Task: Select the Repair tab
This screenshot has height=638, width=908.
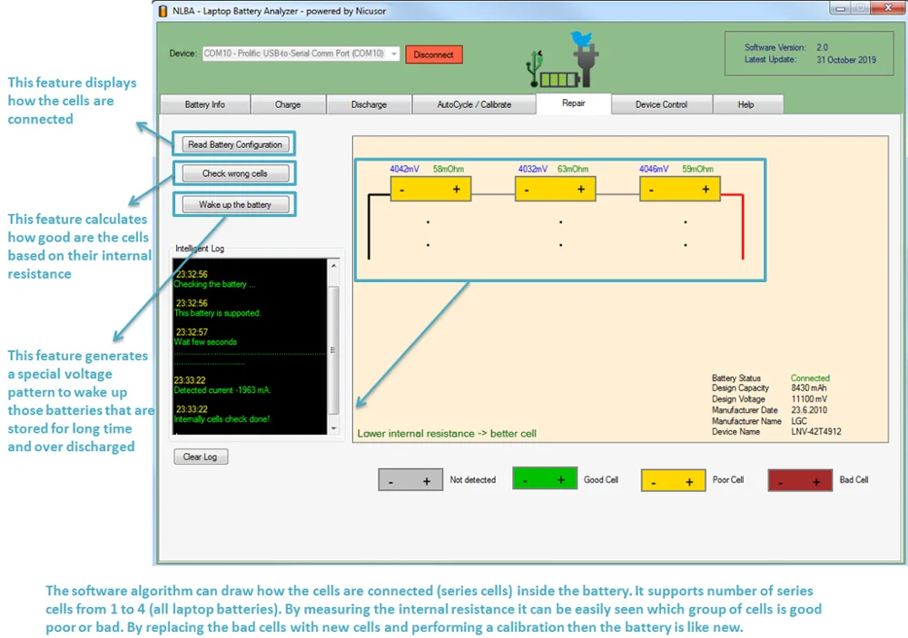Action: point(573,103)
